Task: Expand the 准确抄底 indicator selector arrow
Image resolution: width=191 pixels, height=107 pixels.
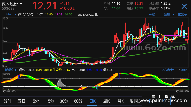Action: tap(16, 70)
